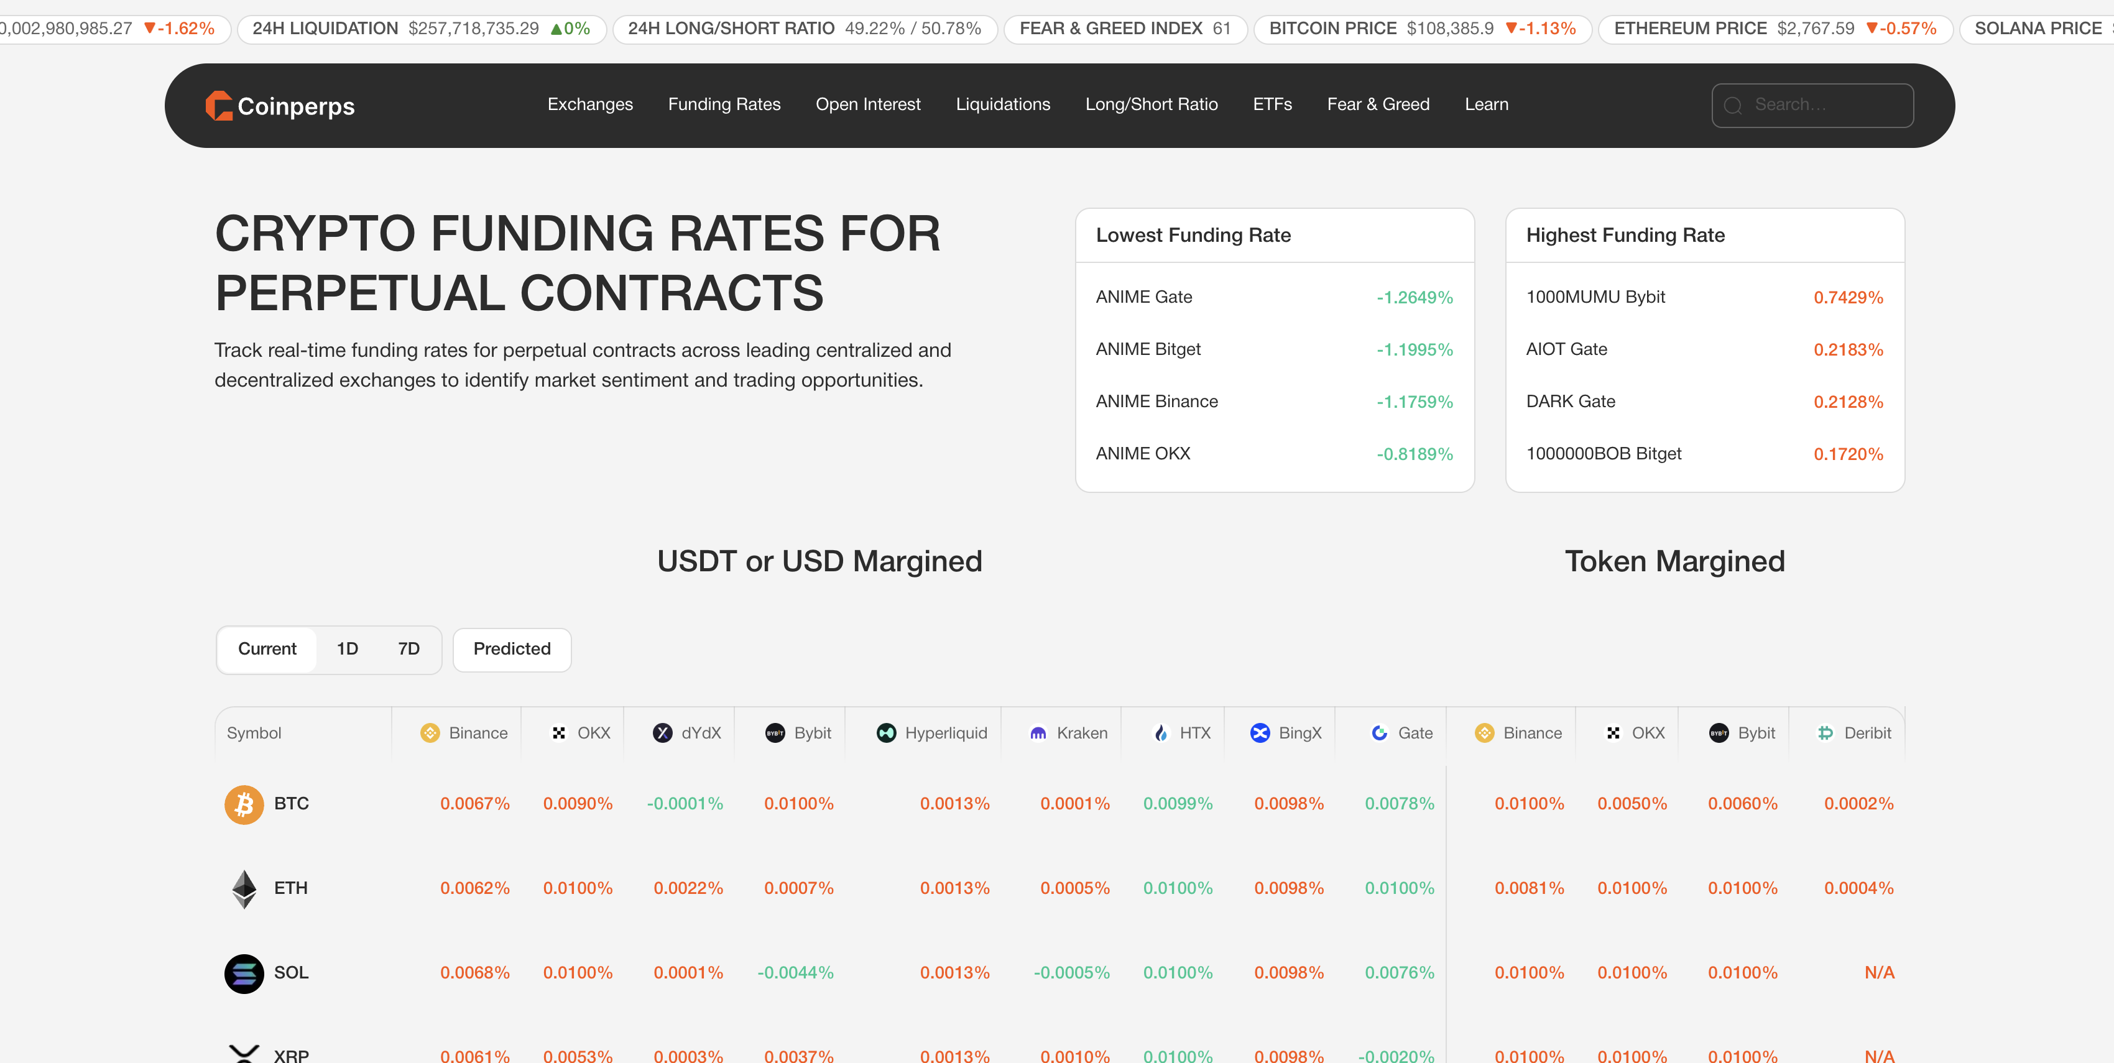The image size is (2114, 1063).
Task: Click the Bitcoin coin icon
Action: pos(244,804)
